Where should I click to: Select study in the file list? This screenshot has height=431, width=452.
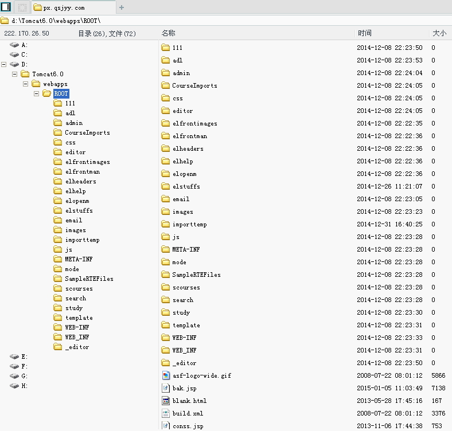[181, 312]
